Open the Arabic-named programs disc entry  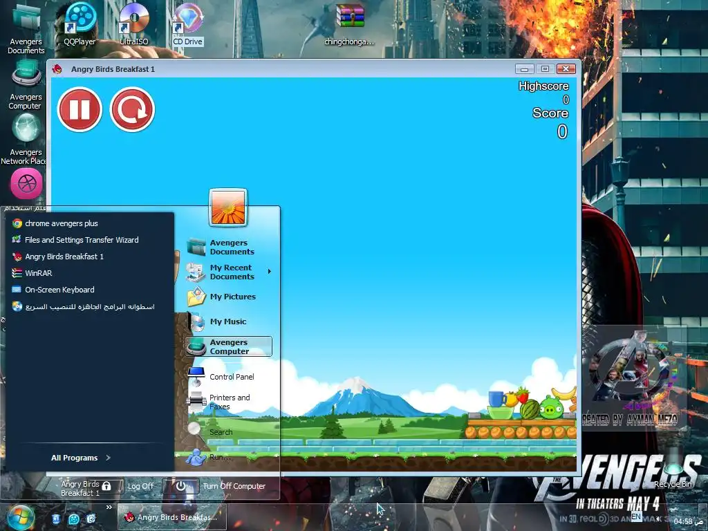[x=91, y=306]
